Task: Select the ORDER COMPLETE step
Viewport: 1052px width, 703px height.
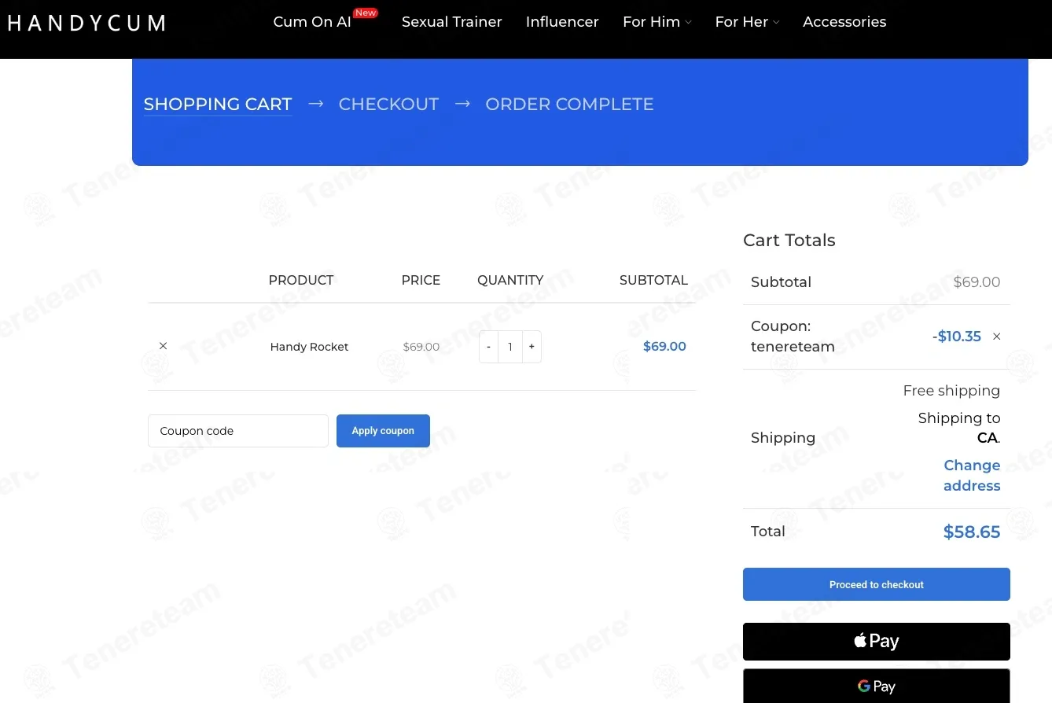Action: pyautogui.click(x=569, y=104)
